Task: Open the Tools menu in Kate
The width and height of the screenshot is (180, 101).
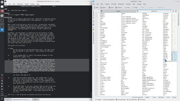Action: (134, 4)
